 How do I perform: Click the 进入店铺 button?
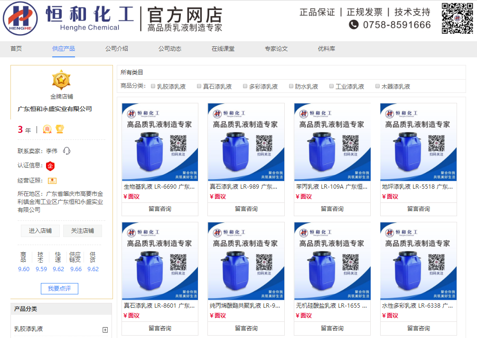[x=40, y=231]
